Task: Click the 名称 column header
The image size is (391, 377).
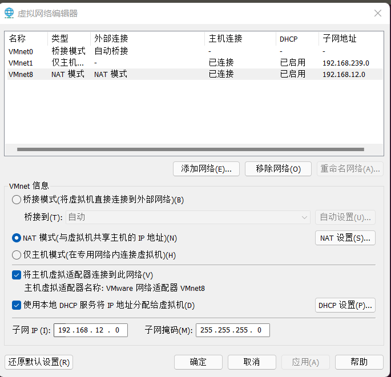Action: [x=26, y=39]
